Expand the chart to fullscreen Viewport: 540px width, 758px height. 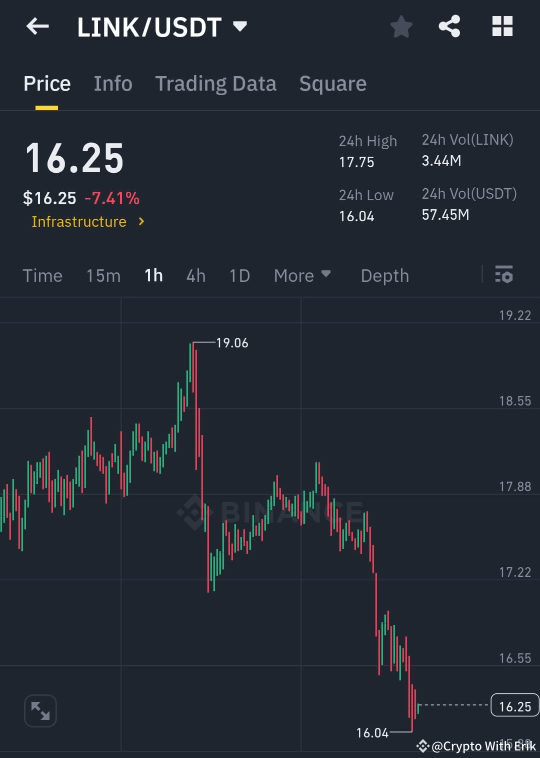(x=40, y=710)
